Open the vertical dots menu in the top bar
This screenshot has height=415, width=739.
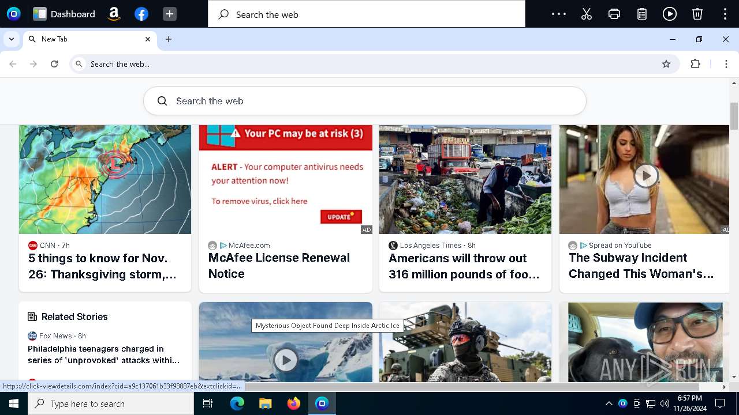[x=725, y=14]
